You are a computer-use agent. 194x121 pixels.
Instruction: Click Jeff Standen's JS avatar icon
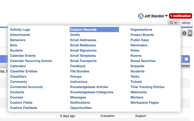(x=141, y=16)
